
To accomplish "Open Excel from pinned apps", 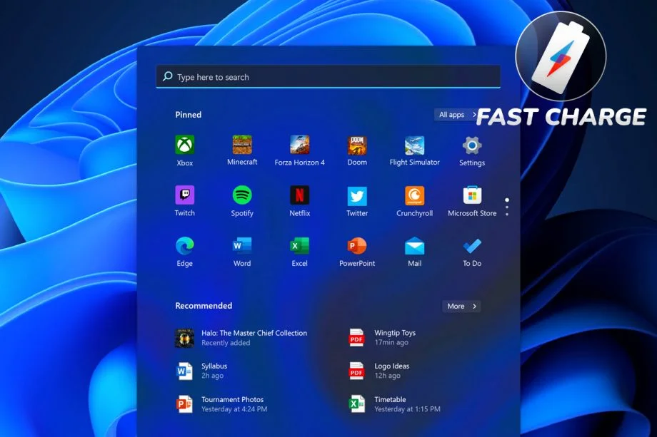I will (x=300, y=246).
